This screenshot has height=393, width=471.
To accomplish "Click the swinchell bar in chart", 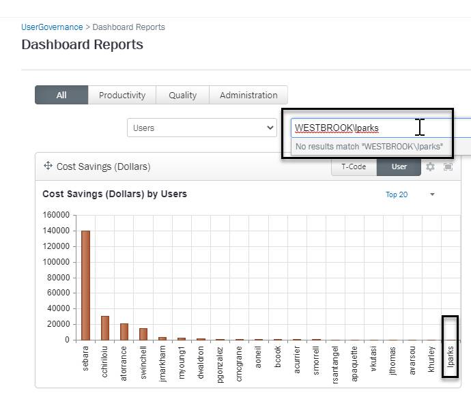I will pos(143,334).
